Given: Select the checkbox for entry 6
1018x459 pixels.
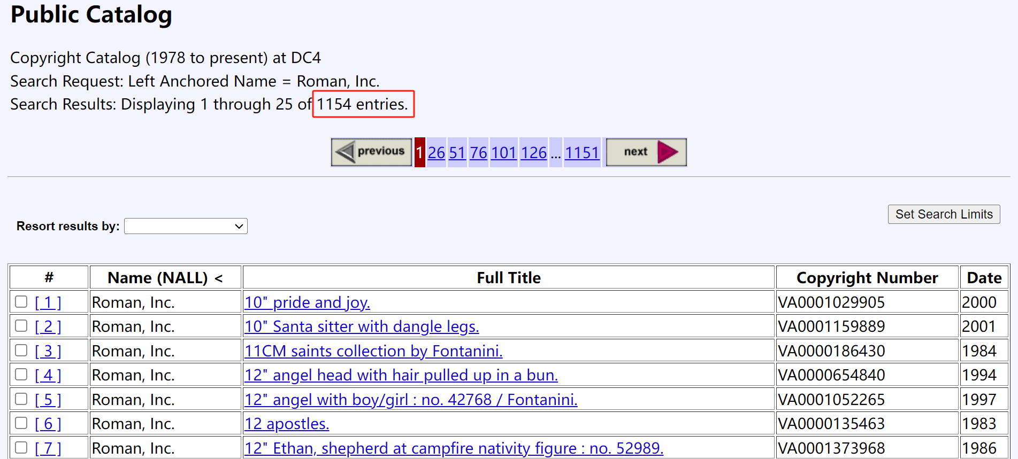Looking at the screenshot, I should (x=21, y=423).
